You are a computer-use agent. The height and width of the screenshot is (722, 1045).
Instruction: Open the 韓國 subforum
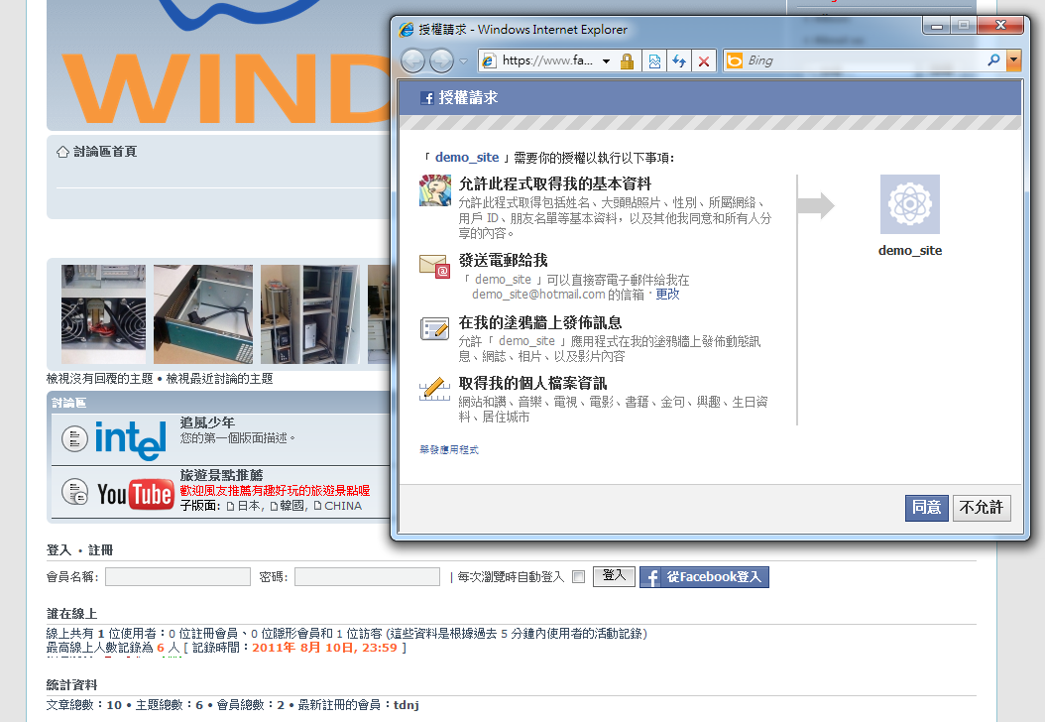pos(291,506)
